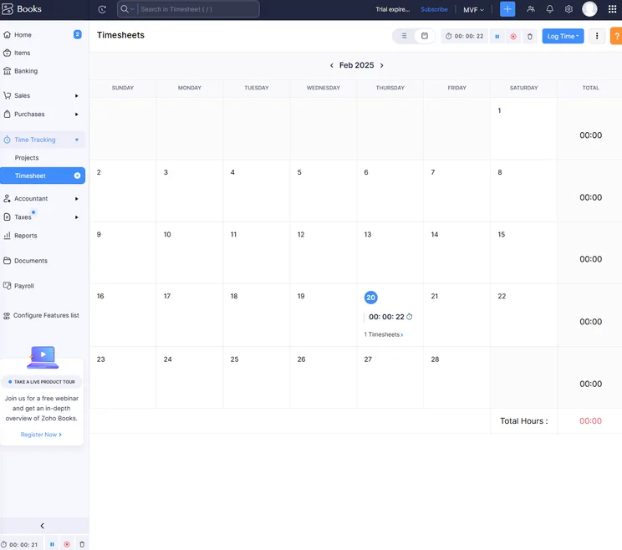Image resolution: width=622 pixels, height=550 pixels.
Task: Click the plus icon on Timesheet item
Action: [78, 176]
